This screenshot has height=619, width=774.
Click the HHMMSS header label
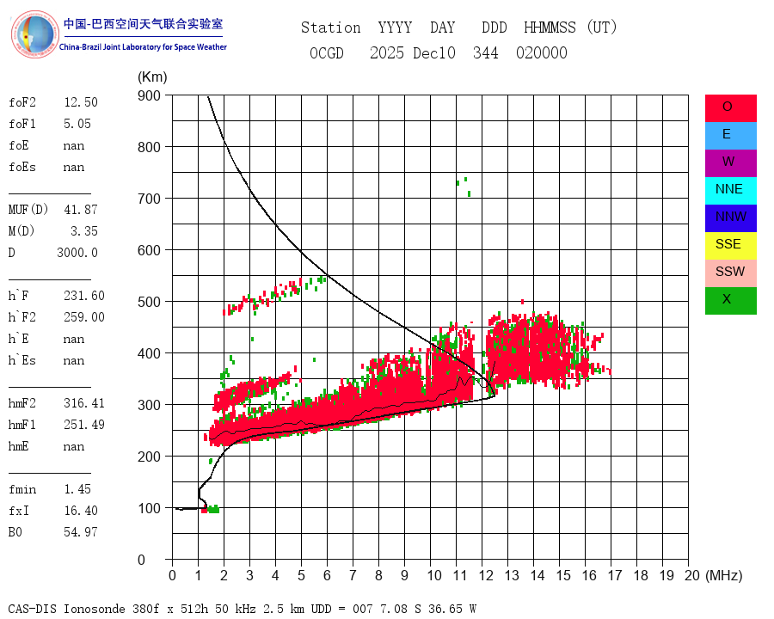550,28
